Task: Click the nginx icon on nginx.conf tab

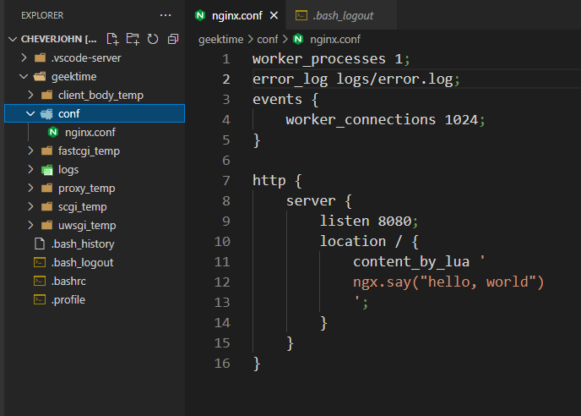Action: [x=200, y=15]
